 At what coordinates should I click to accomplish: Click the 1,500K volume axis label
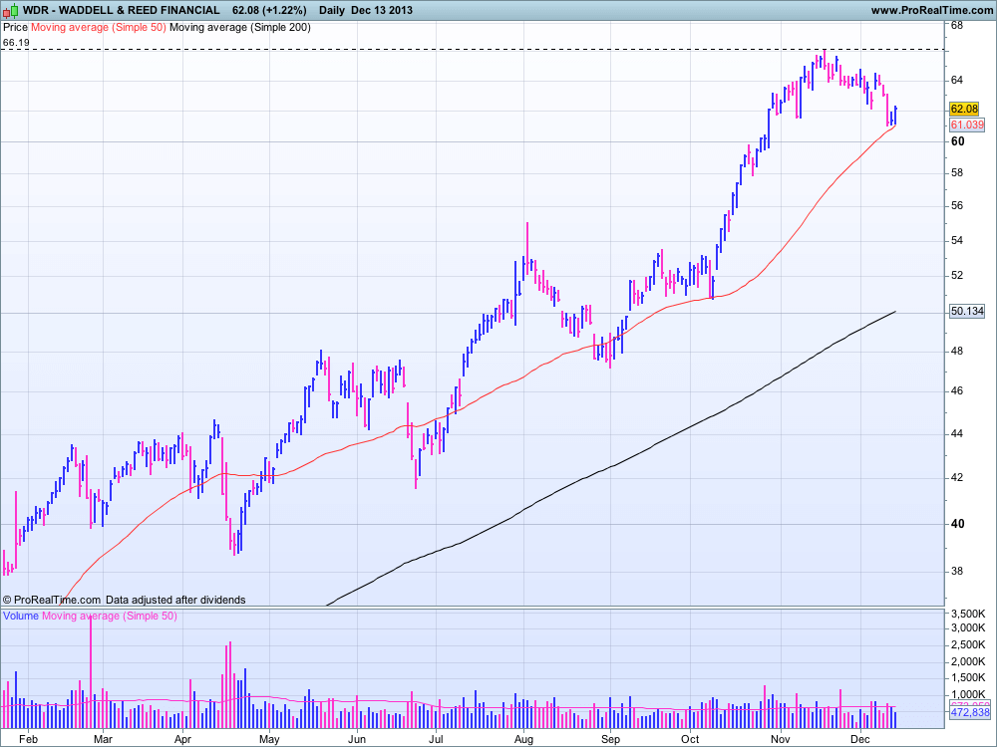coord(968,678)
